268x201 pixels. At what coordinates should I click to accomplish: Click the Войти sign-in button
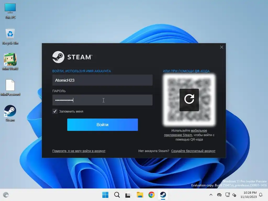(x=103, y=125)
